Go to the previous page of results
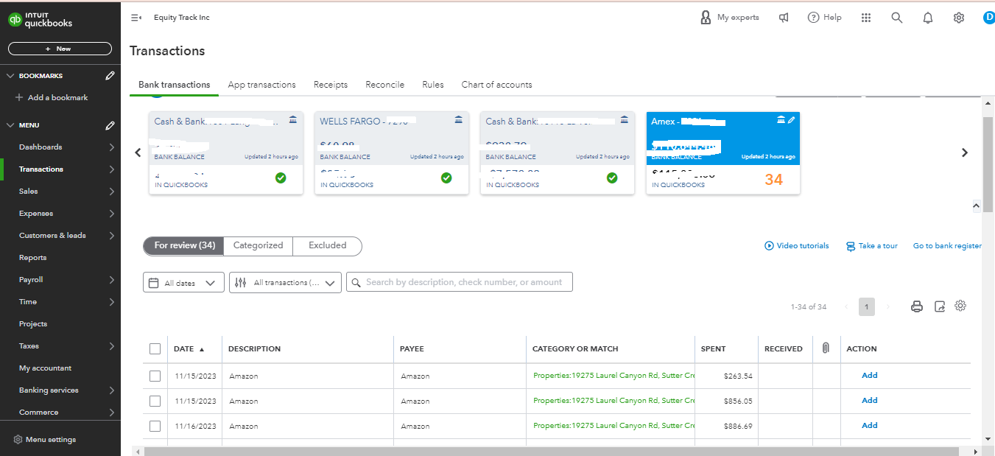The width and height of the screenshot is (995, 456). (846, 306)
